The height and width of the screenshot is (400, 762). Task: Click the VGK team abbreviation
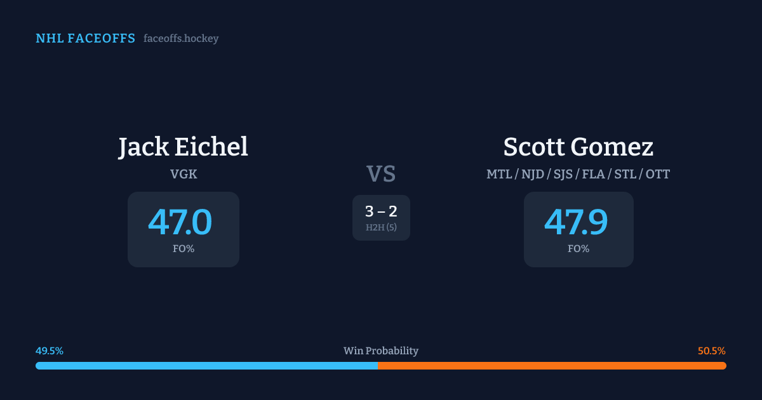[x=183, y=174]
